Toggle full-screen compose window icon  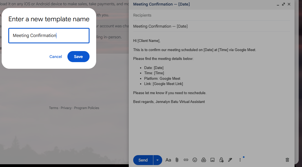click(x=283, y=4)
